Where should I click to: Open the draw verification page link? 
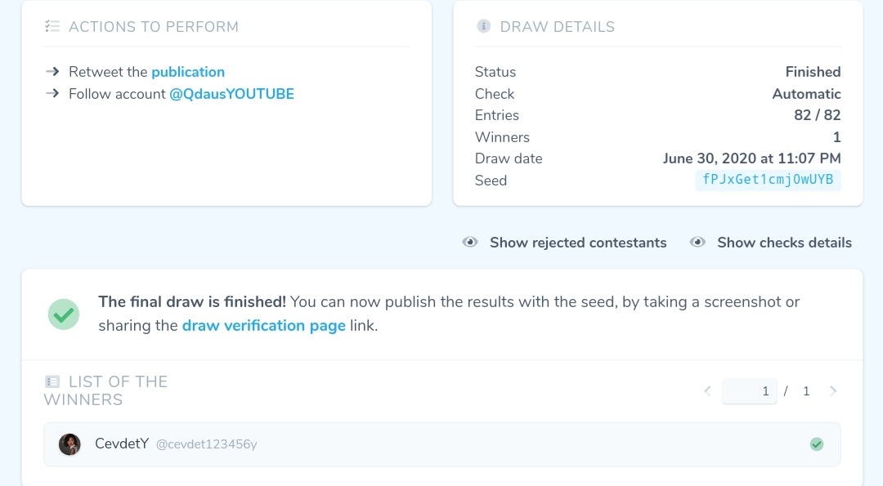[264, 326]
